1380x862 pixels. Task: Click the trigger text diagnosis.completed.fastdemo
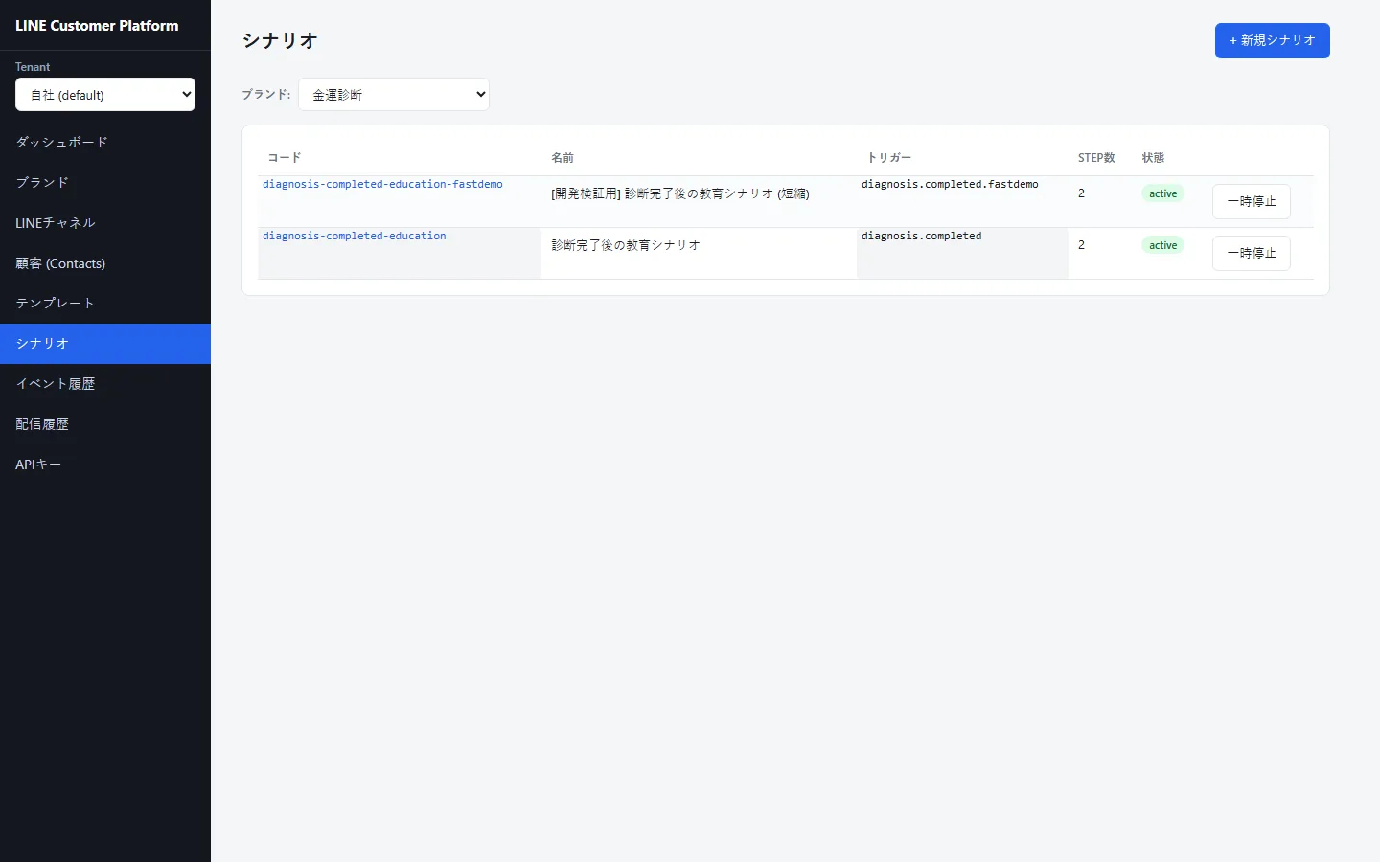(950, 184)
